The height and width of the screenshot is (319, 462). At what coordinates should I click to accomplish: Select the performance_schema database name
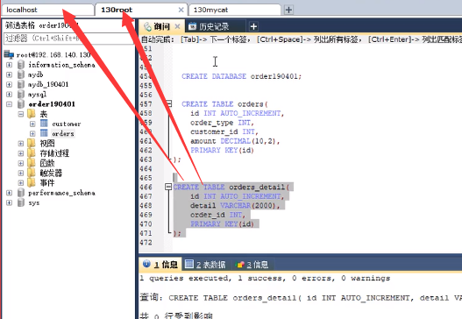point(61,193)
